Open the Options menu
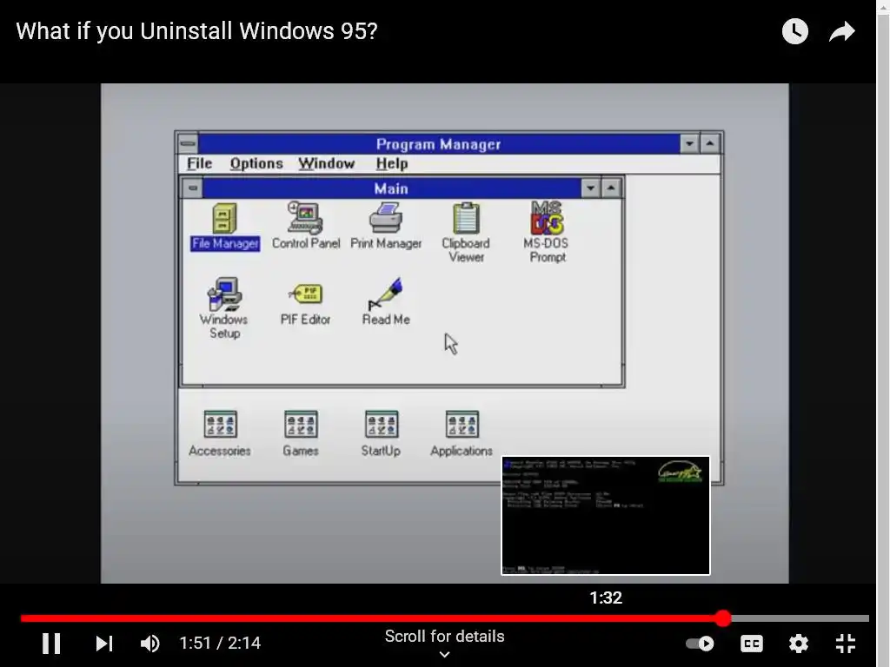This screenshot has width=890, height=667. pos(256,164)
